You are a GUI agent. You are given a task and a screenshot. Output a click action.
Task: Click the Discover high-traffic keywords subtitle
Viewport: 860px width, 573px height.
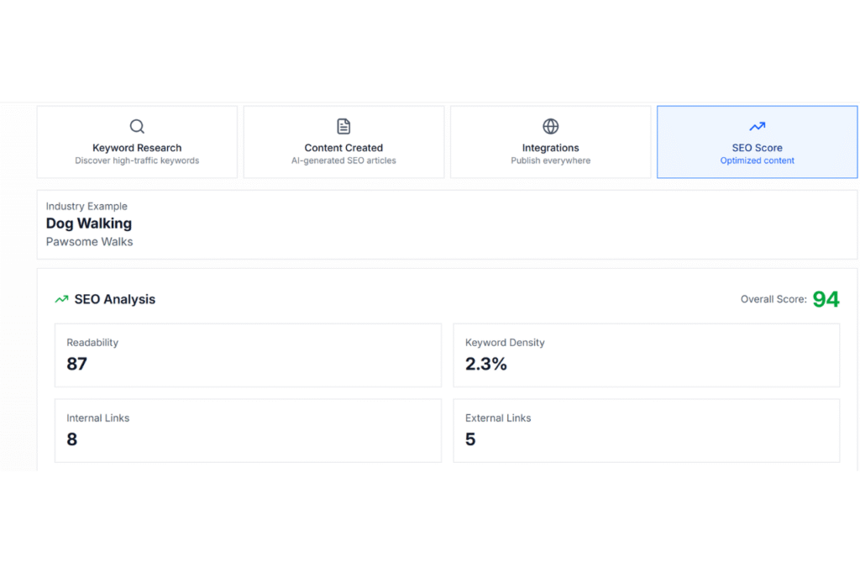[x=137, y=160]
